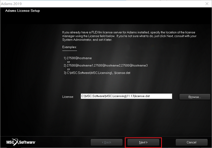The width and height of the screenshot is (212, 148).
Task: Click the 'or' between examples one and two
Action: coord(69,62)
